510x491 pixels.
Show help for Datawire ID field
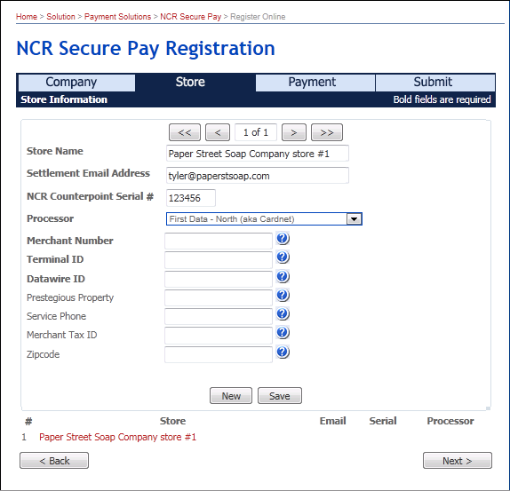(283, 276)
